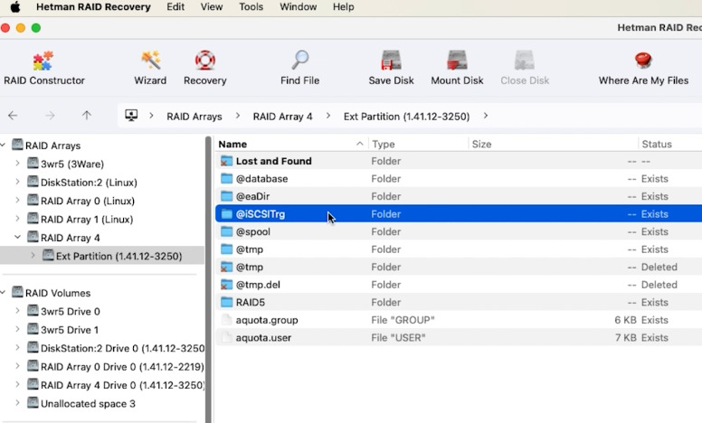Click the @spool folder icon
Viewport: 702px width, 423px height.
tap(226, 231)
